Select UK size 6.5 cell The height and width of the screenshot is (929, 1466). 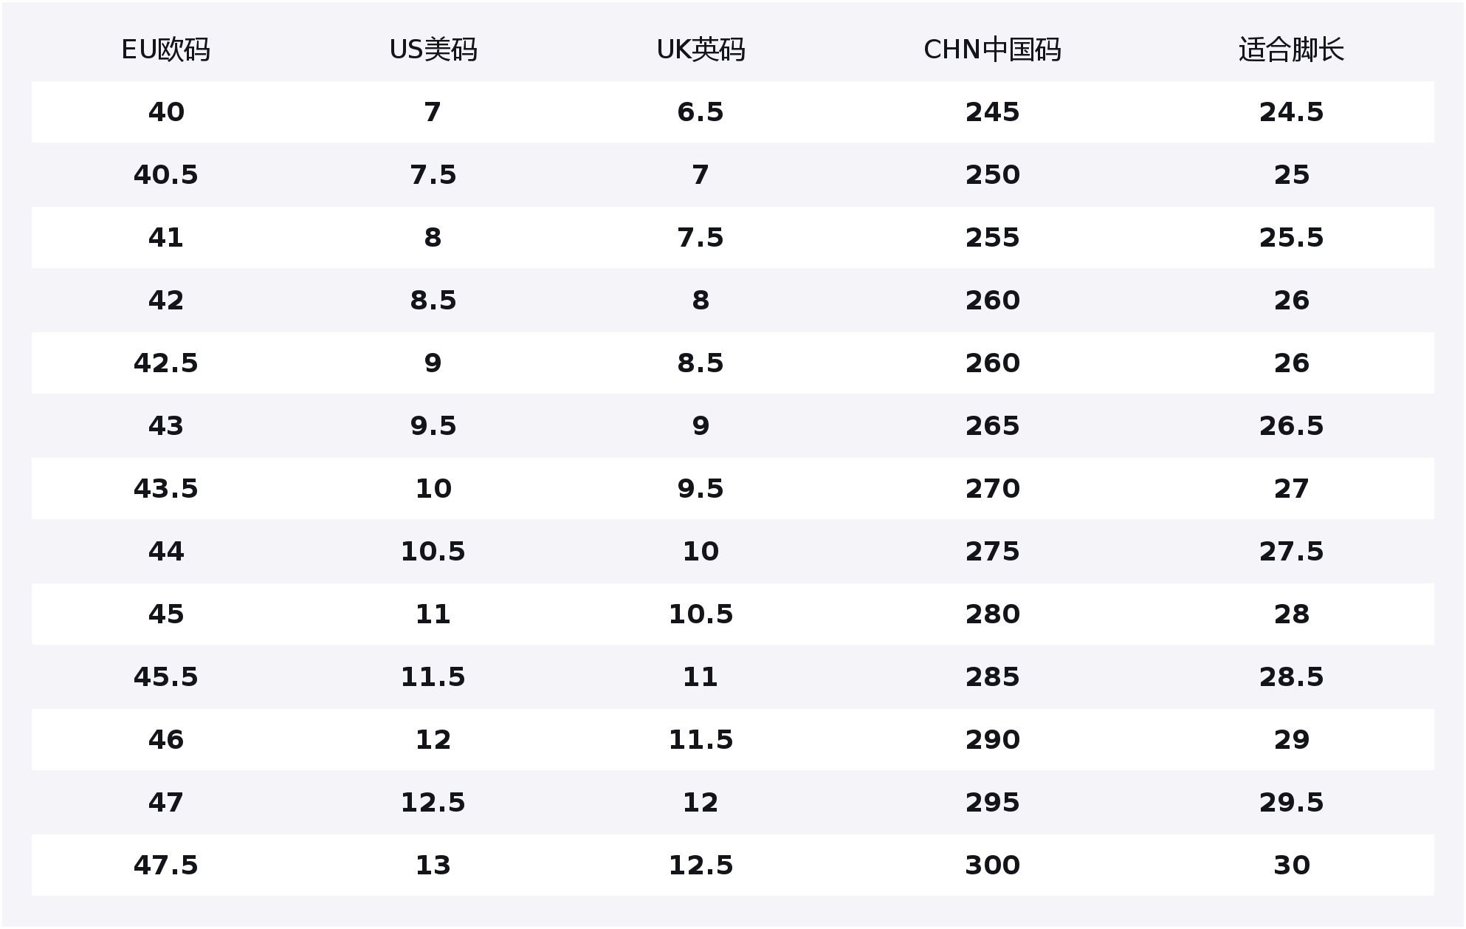pos(701,112)
